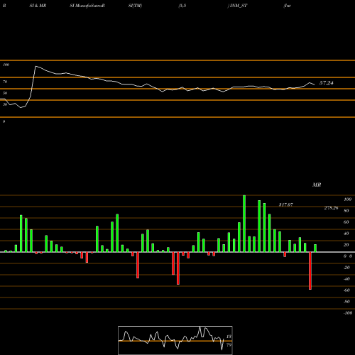
Task: Click the 'SI(TM)' header text
Action: [x=135, y=6]
